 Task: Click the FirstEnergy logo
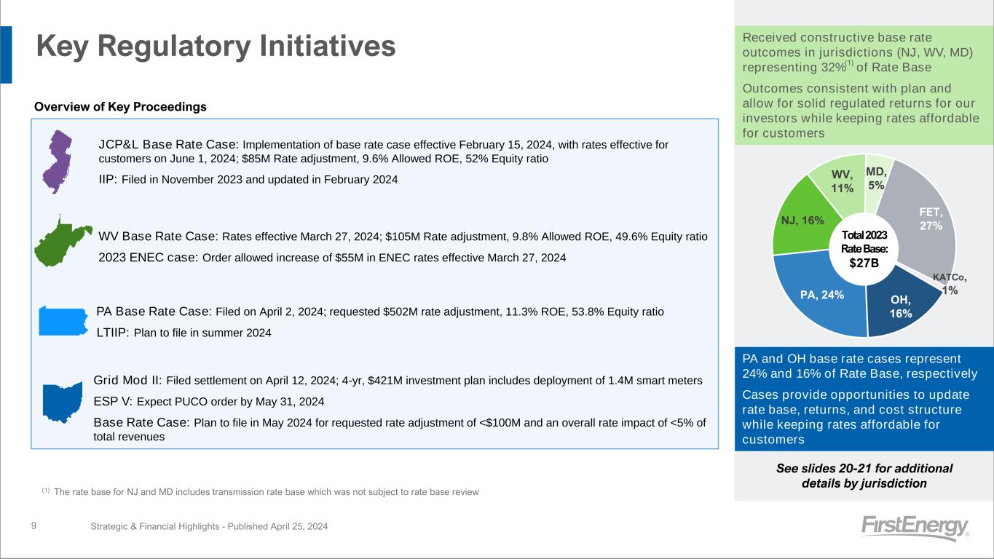pos(914,527)
